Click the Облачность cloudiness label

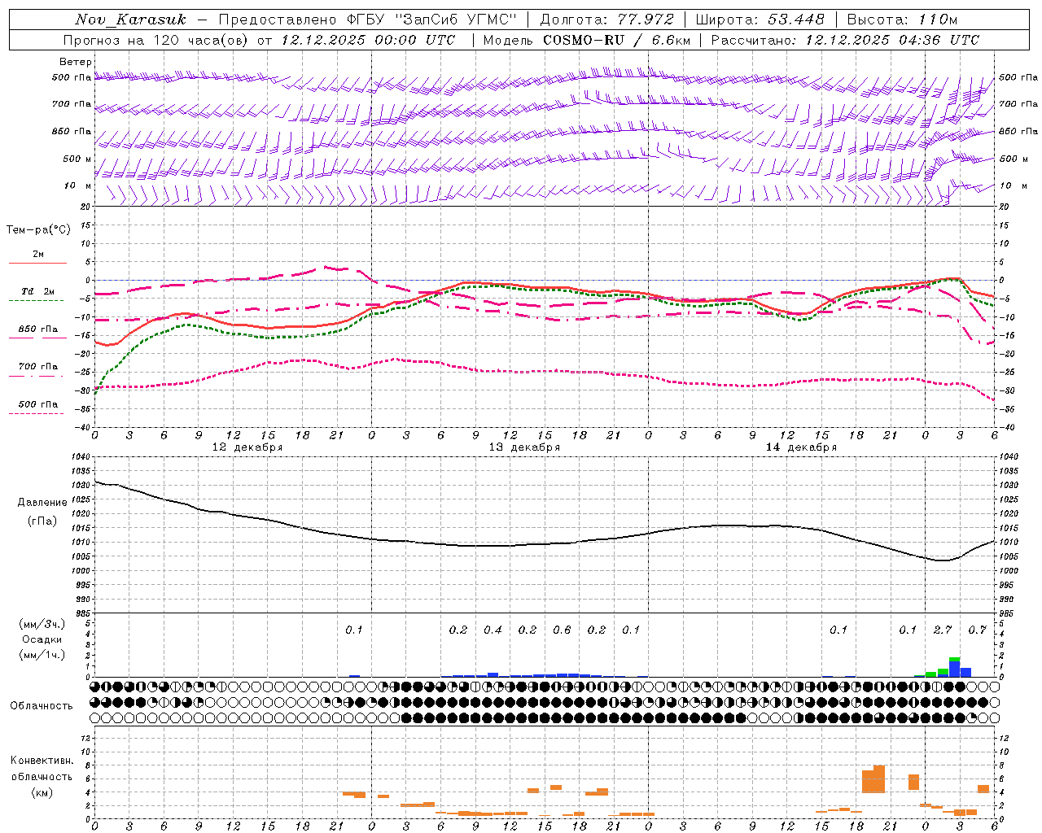(42, 705)
